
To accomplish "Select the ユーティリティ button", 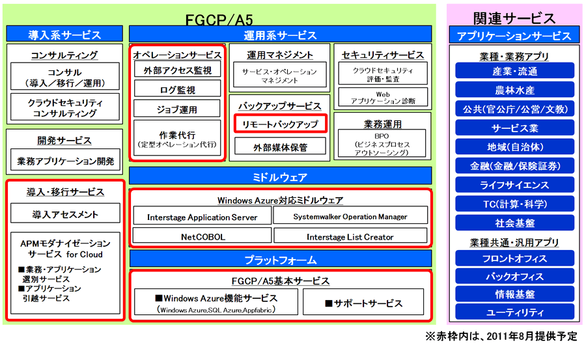I will tap(514, 312).
